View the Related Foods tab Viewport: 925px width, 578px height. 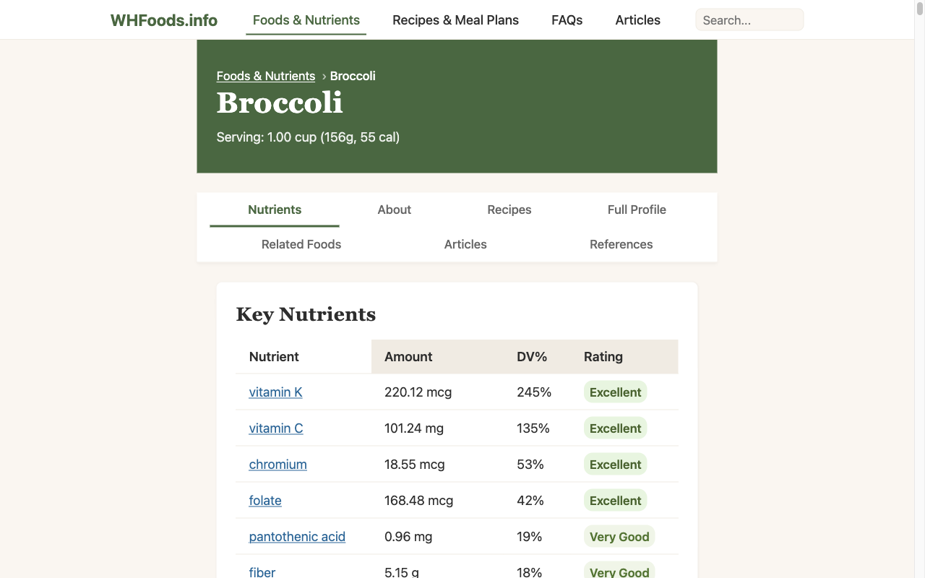(301, 244)
